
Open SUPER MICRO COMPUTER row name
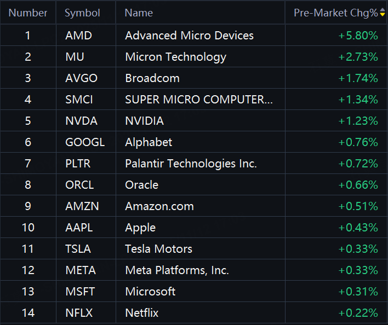click(x=198, y=100)
